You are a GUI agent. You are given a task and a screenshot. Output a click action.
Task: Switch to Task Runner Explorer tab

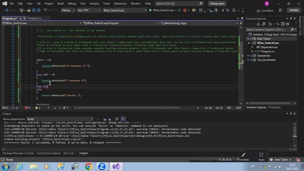tap(48, 153)
